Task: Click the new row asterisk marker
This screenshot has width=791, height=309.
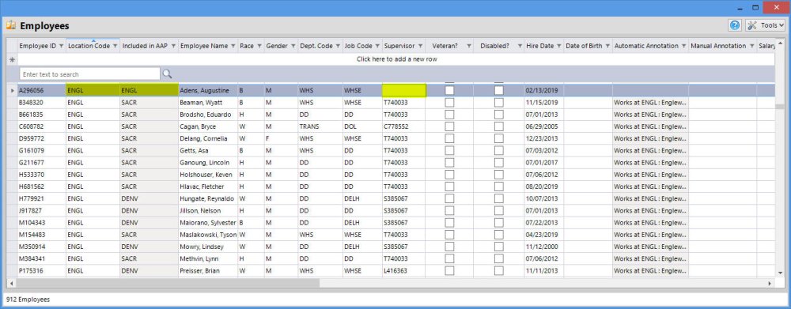Action: pos(12,59)
